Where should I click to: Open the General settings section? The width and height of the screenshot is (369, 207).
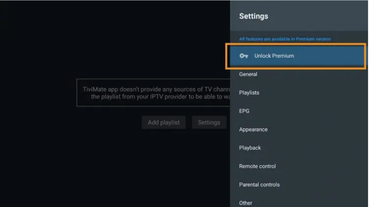coord(299,74)
